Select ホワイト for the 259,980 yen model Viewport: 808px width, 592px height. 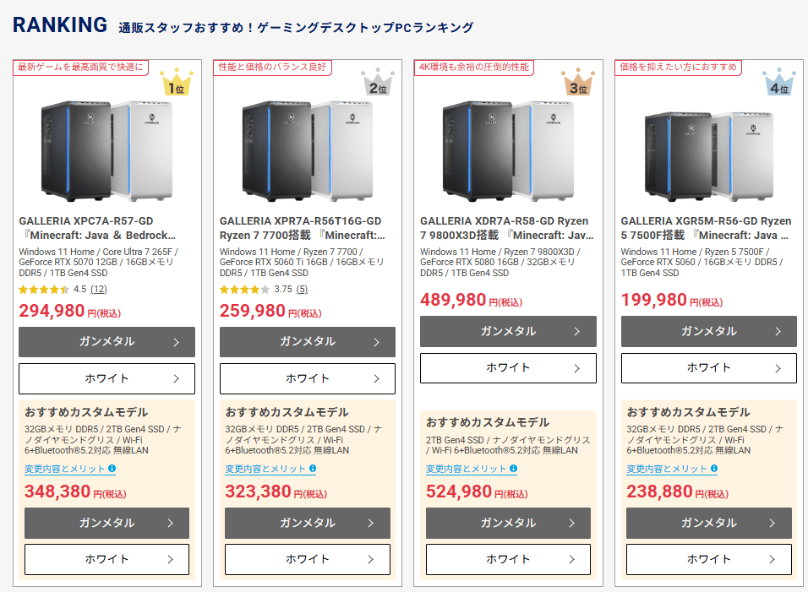click(x=308, y=378)
